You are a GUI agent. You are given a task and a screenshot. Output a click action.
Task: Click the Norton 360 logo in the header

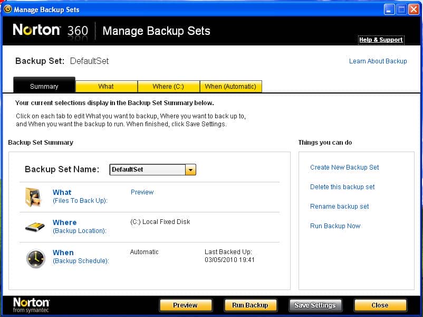point(51,30)
